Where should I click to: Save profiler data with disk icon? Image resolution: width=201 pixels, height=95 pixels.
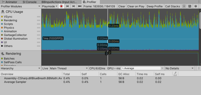[190, 6]
